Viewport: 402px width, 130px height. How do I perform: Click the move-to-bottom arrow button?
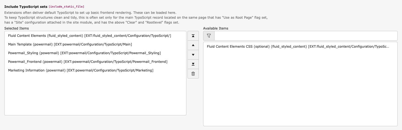[193, 64]
